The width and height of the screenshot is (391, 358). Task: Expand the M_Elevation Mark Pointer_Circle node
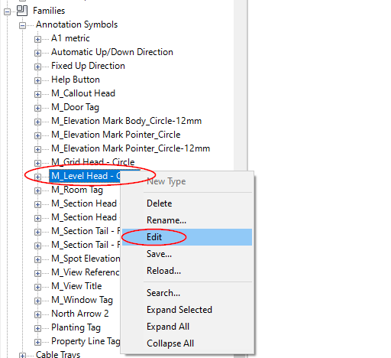(37, 135)
